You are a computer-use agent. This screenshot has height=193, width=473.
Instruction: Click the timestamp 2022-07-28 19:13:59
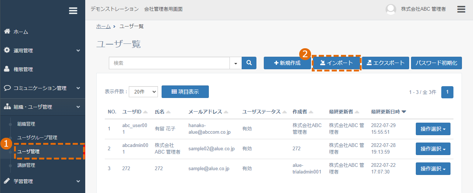coord(383,149)
